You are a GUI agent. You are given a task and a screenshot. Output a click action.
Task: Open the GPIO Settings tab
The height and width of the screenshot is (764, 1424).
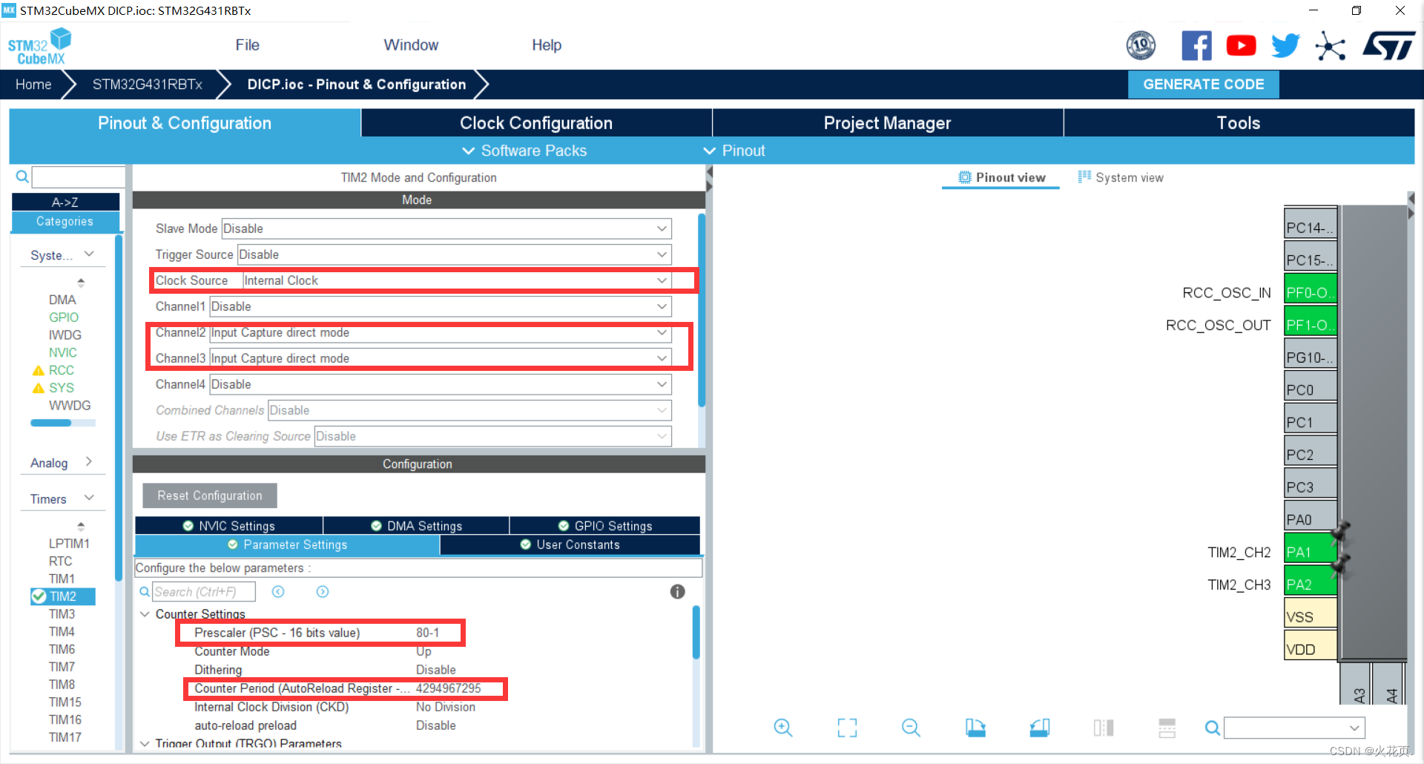(x=604, y=526)
